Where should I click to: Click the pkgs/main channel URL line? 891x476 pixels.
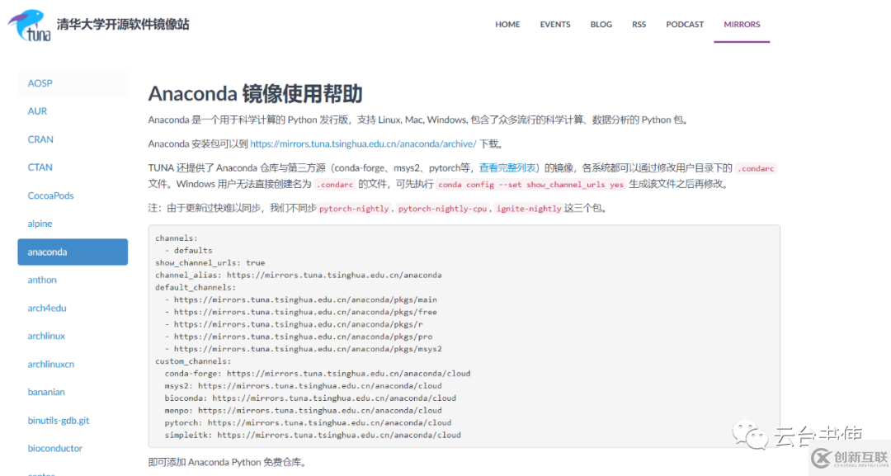tap(301, 299)
